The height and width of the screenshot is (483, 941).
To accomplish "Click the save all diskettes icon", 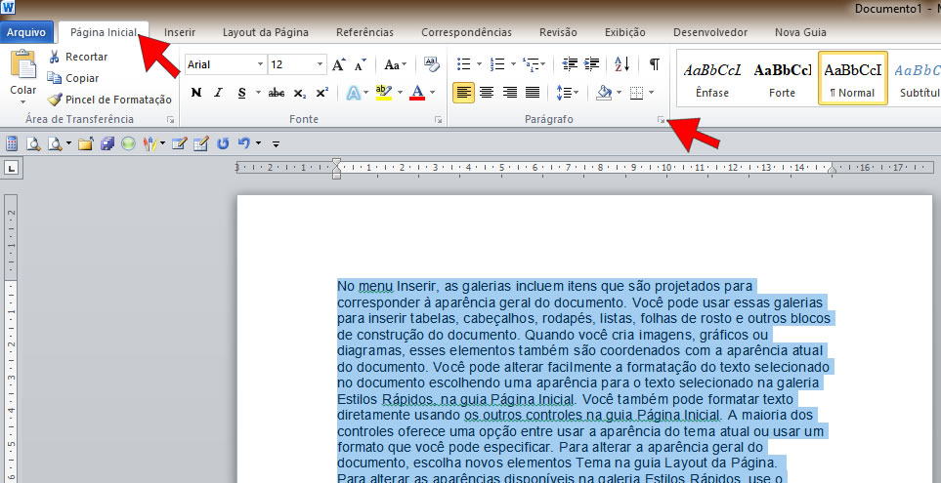I will click(x=107, y=143).
